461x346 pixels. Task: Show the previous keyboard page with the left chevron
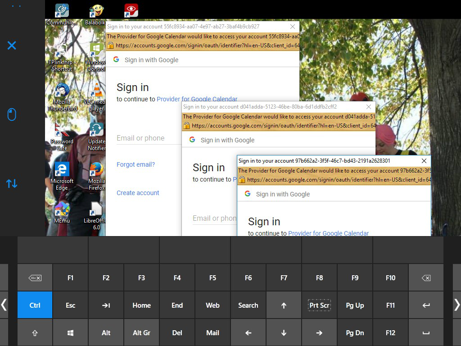pos(4,305)
